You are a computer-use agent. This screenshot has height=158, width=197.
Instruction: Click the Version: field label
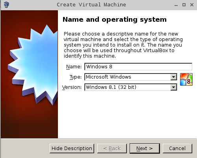click(72, 87)
